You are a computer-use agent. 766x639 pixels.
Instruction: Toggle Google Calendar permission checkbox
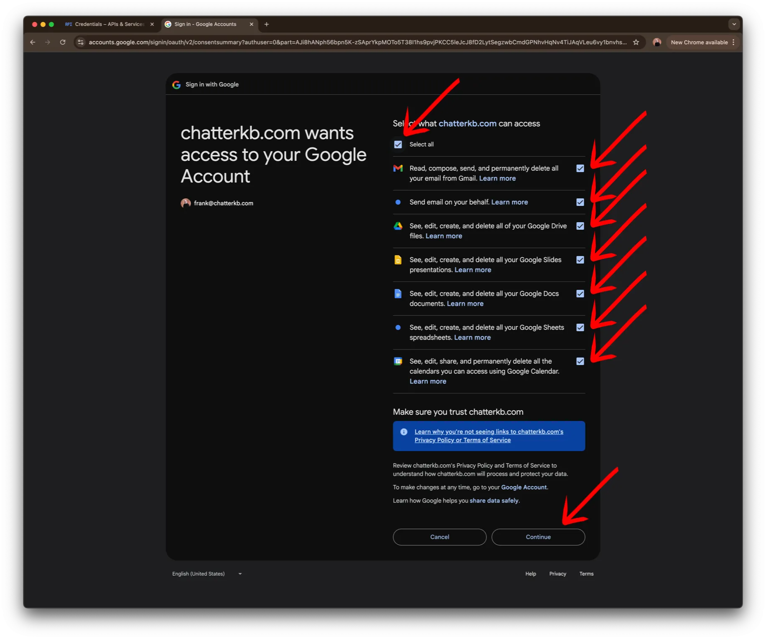580,361
